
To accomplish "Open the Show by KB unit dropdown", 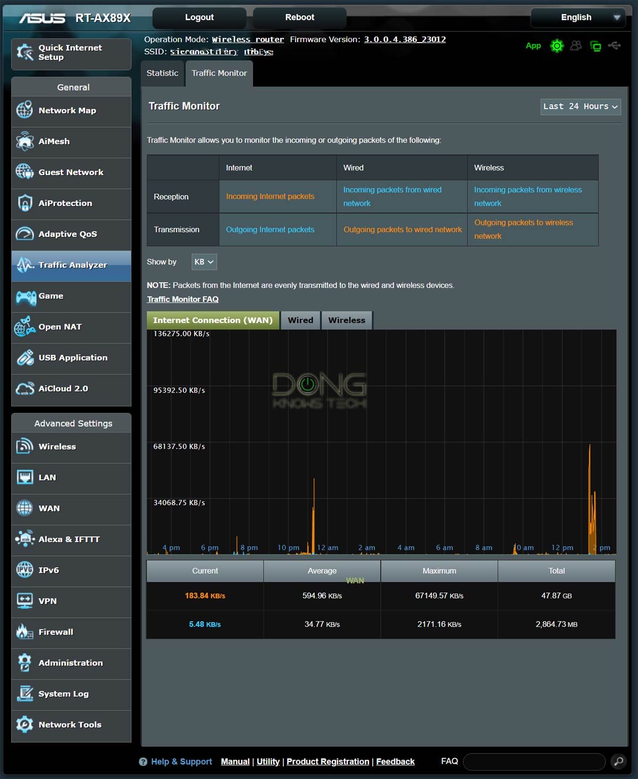I will pos(204,262).
